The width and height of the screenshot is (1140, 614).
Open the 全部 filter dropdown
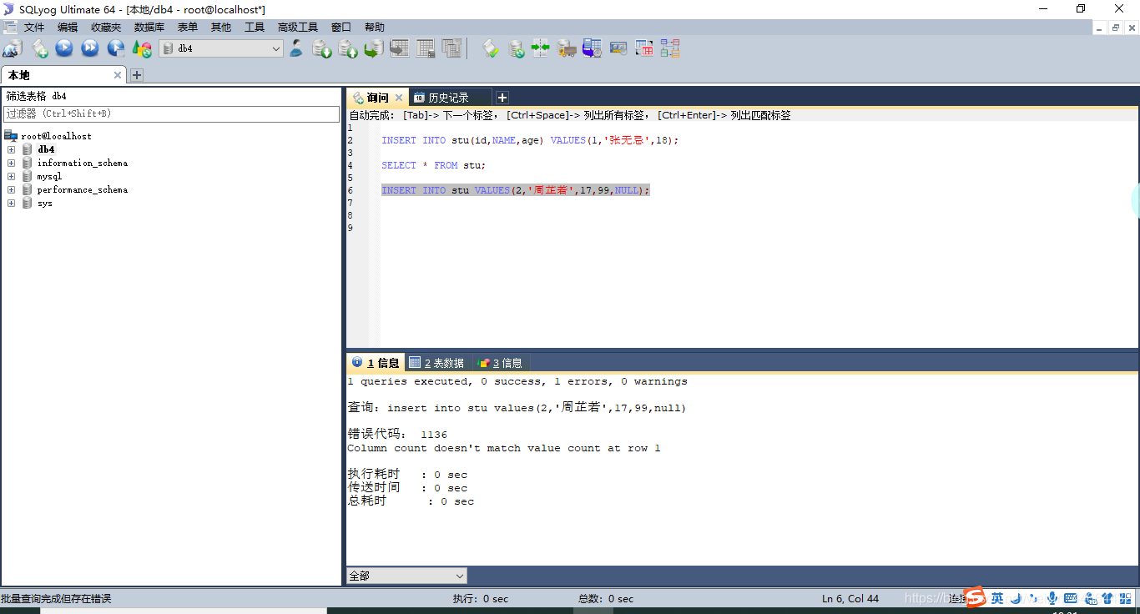(x=406, y=576)
